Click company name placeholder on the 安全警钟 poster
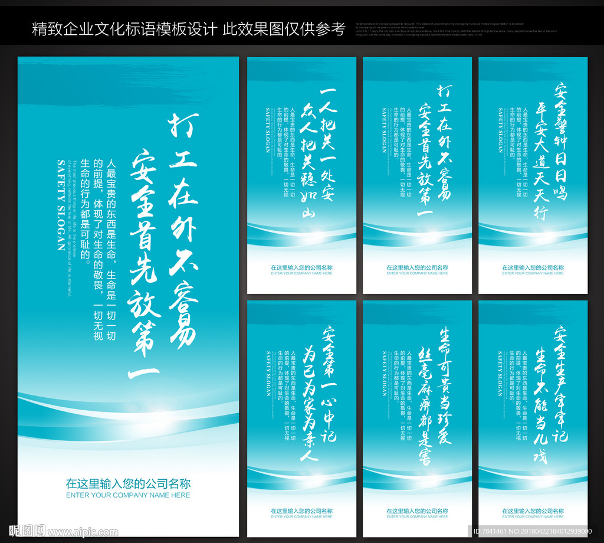 coord(533,267)
